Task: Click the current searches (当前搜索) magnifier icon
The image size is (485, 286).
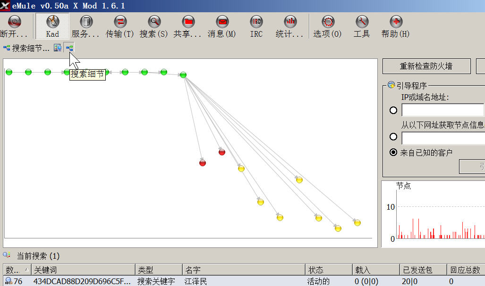Action: click(x=7, y=255)
